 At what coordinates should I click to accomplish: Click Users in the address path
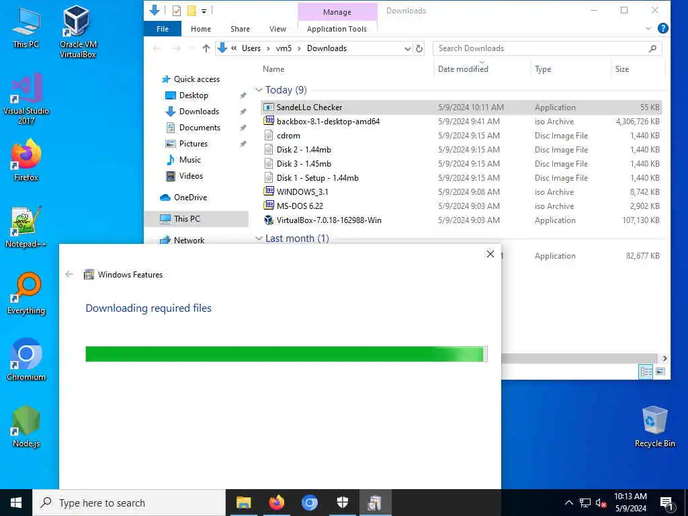251,48
